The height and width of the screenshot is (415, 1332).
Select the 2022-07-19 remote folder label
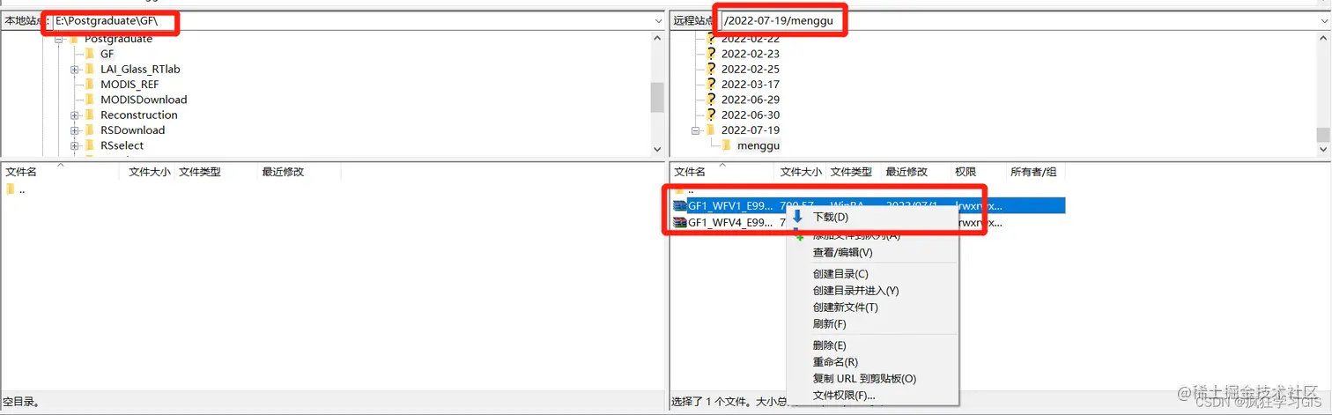pyautogui.click(x=751, y=130)
